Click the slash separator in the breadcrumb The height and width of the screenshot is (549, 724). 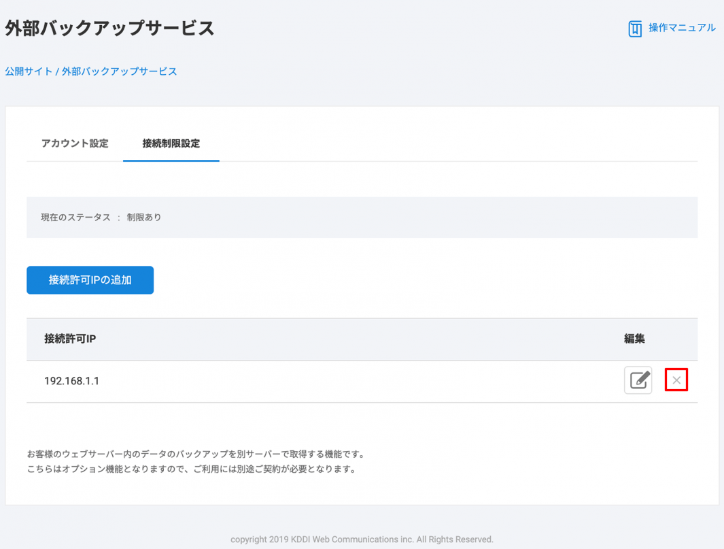pos(57,71)
